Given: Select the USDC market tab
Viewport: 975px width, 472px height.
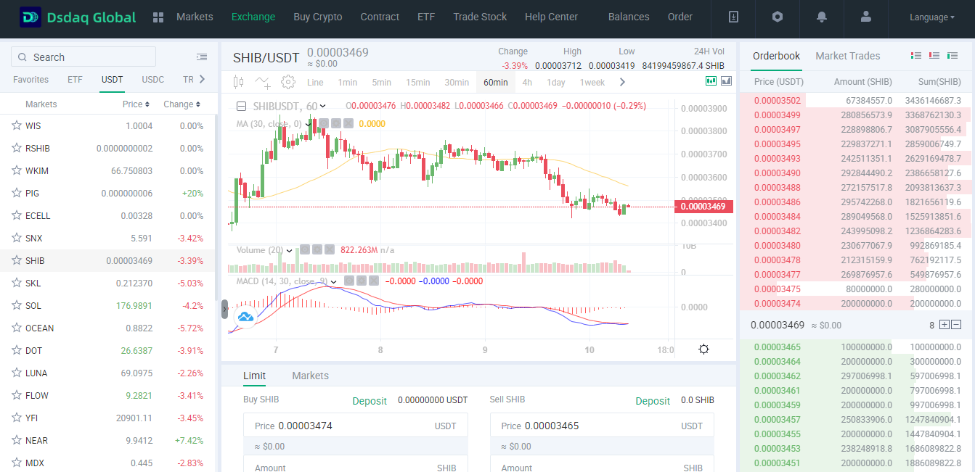Looking at the screenshot, I should (x=153, y=80).
